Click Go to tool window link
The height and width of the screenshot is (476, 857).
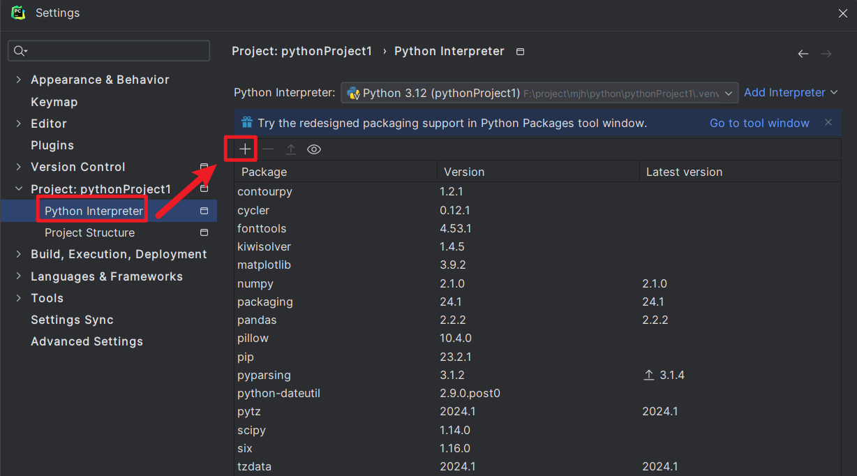pyautogui.click(x=759, y=123)
